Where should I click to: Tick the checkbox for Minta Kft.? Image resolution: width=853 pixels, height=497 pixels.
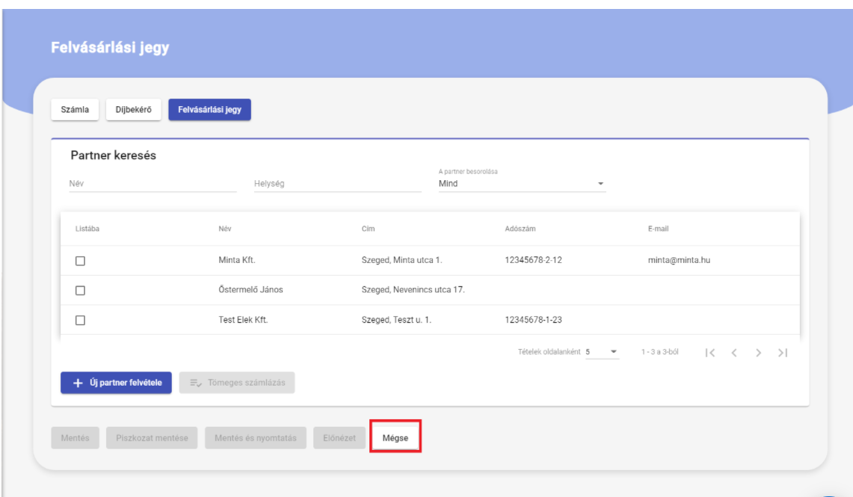pos(81,261)
